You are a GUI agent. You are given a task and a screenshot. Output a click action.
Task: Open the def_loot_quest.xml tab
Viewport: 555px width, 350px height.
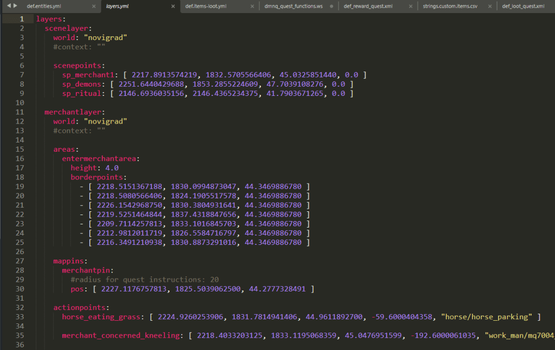point(522,7)
